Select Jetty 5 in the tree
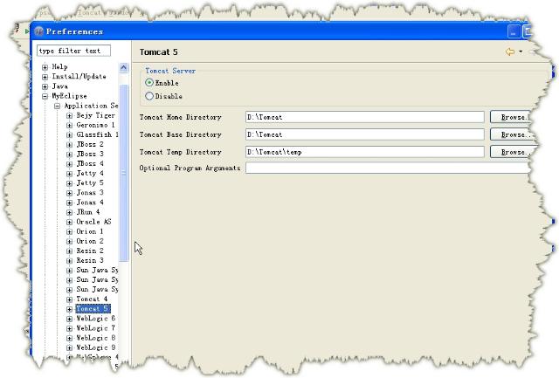Image resolution: width=559 pixels, height=378 pixels. point(90,182)
